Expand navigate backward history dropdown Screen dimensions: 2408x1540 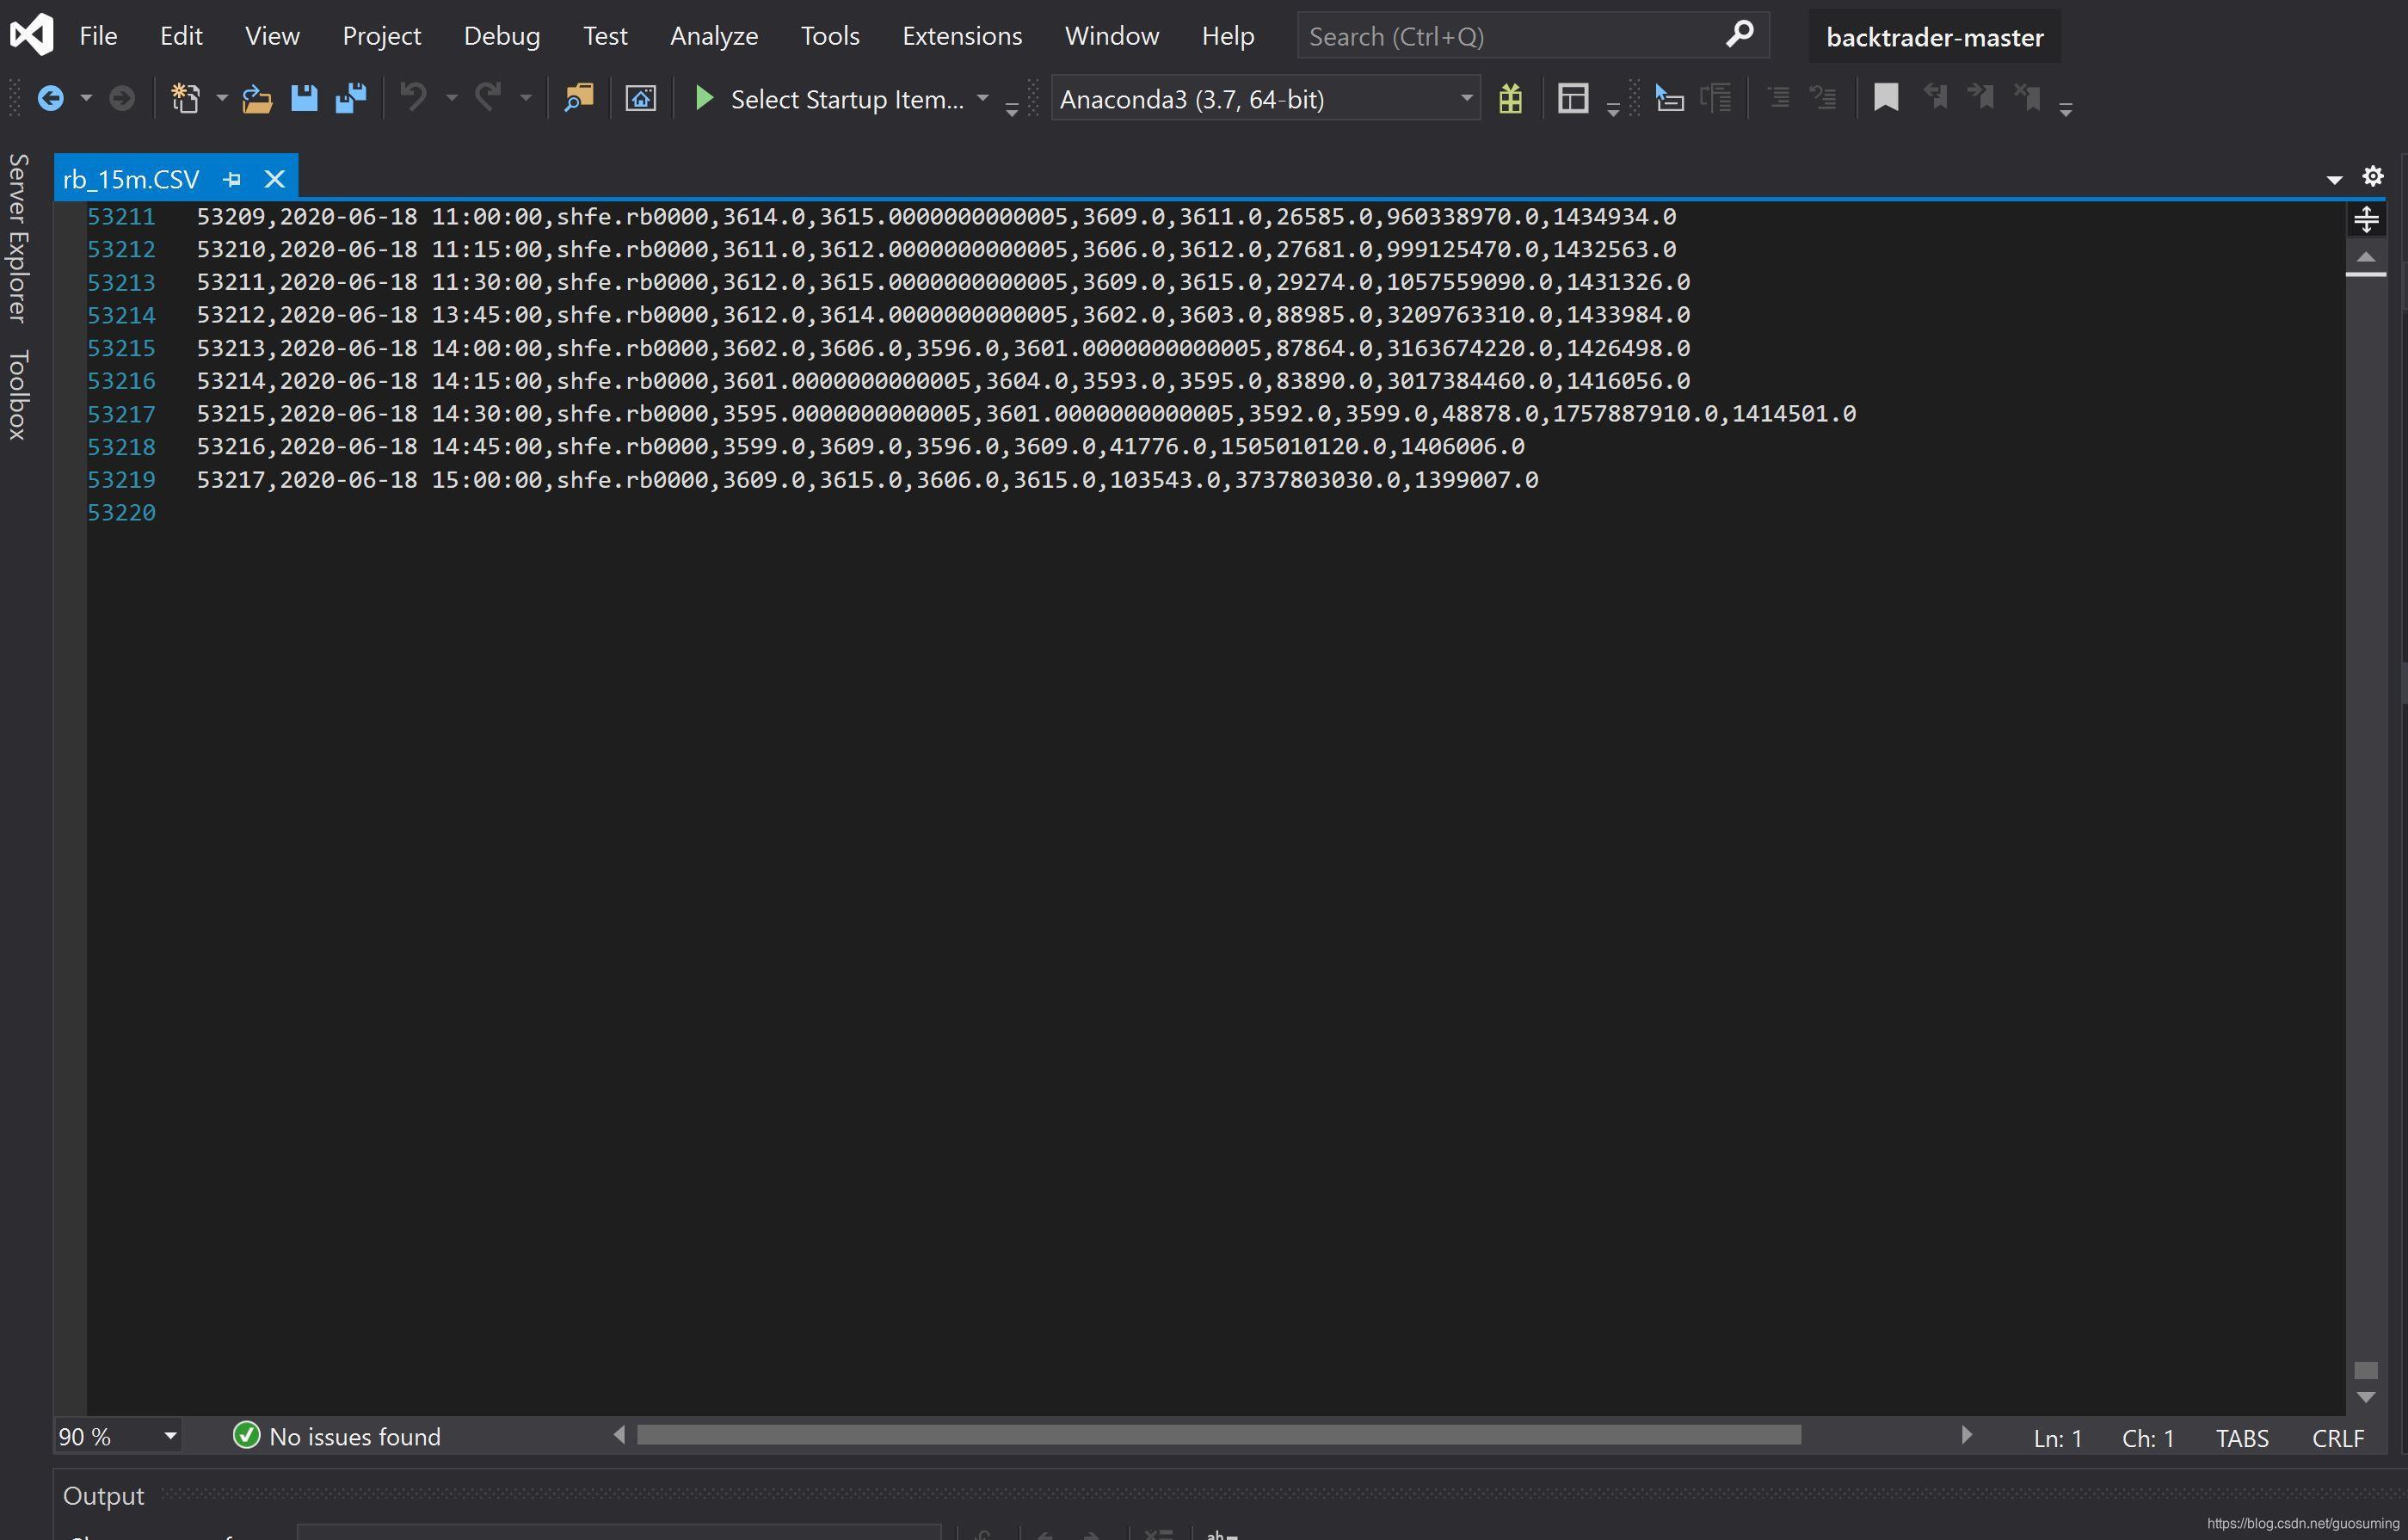[x=86, y=98]
